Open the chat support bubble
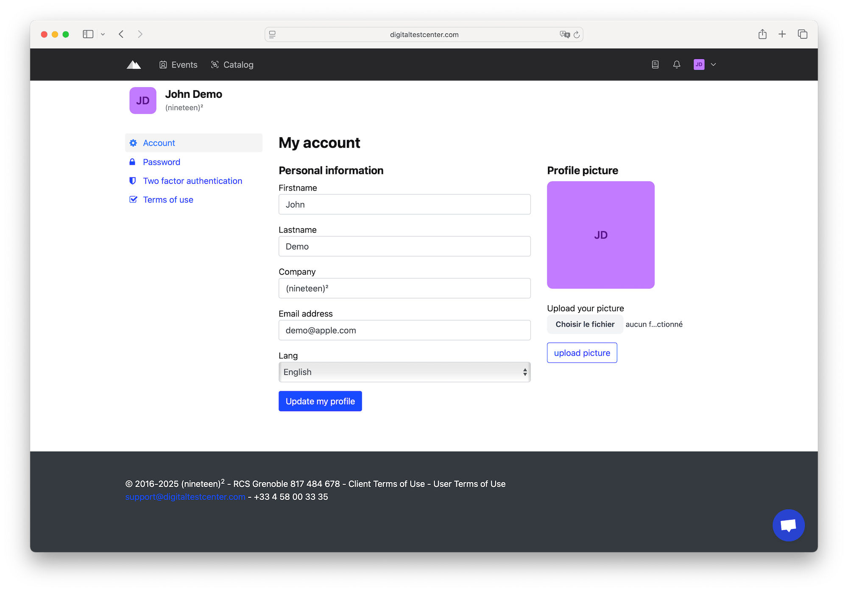 788,525
